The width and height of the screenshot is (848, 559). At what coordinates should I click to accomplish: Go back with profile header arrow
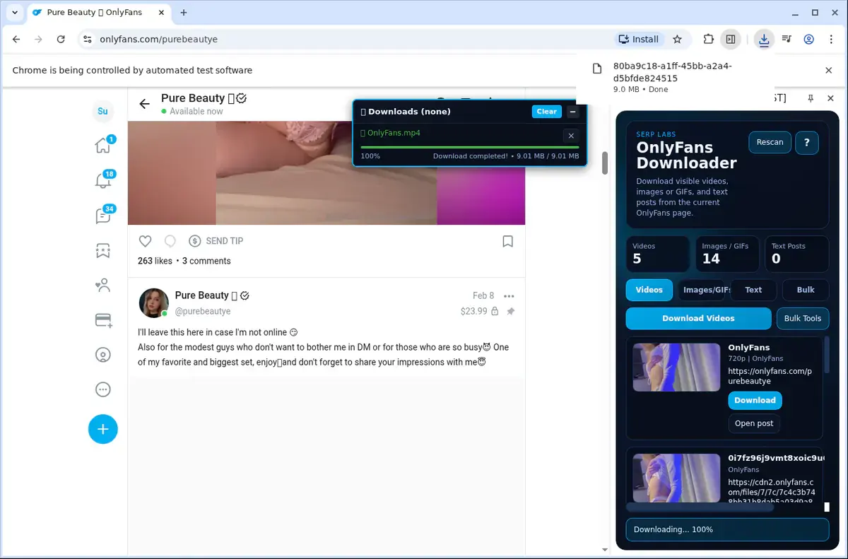(145, 104)
